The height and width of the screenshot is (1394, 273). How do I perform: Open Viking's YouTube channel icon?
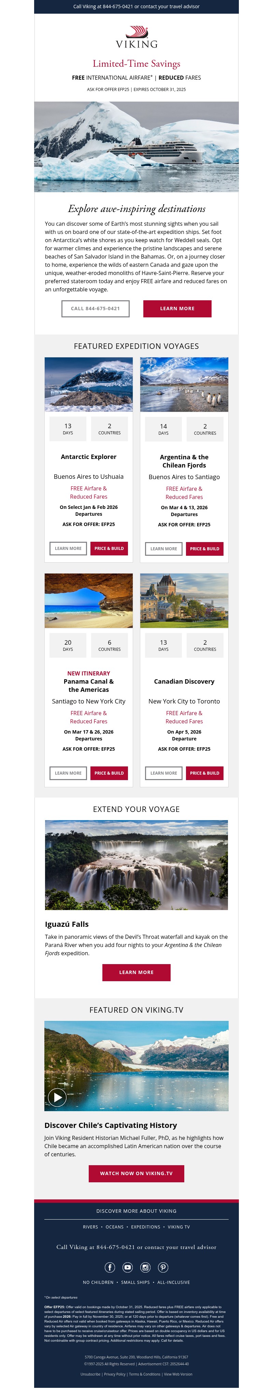[x=127, y=1267]
